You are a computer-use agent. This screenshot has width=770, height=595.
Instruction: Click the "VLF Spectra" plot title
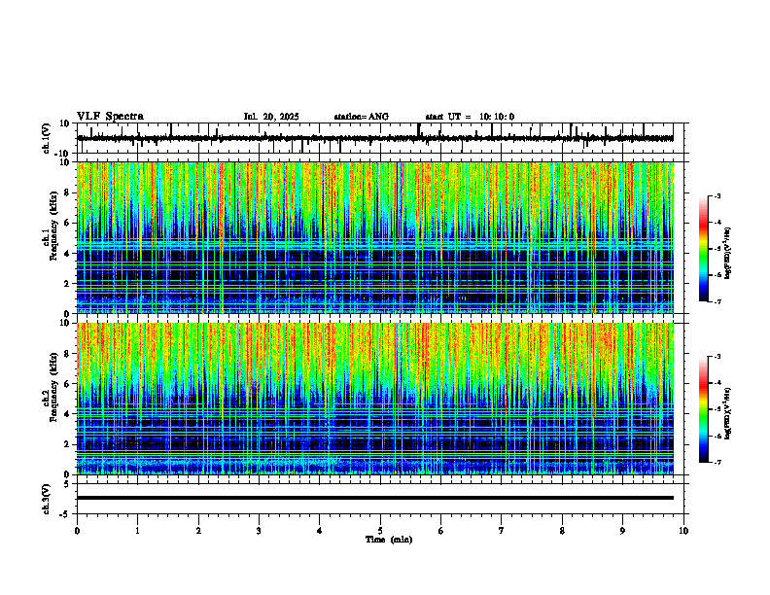(x=110, y=116)
